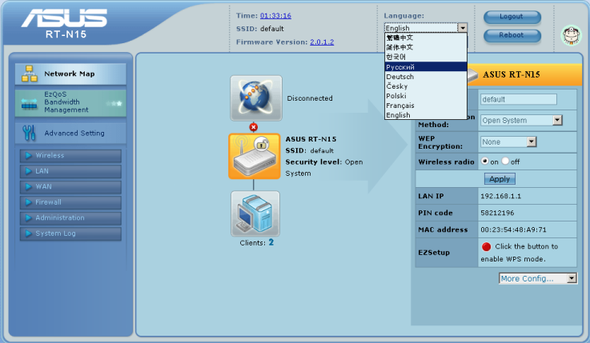Choose Simplified Chinese language option

(426, 47)
